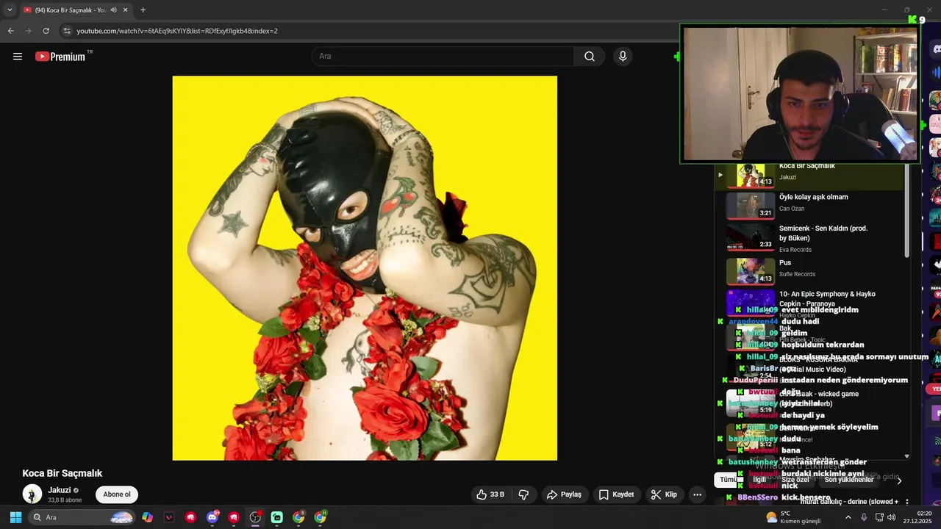Focus the youtube.com address bar URL
Screen dimensions: 941x529
click(x=177, y=31)
